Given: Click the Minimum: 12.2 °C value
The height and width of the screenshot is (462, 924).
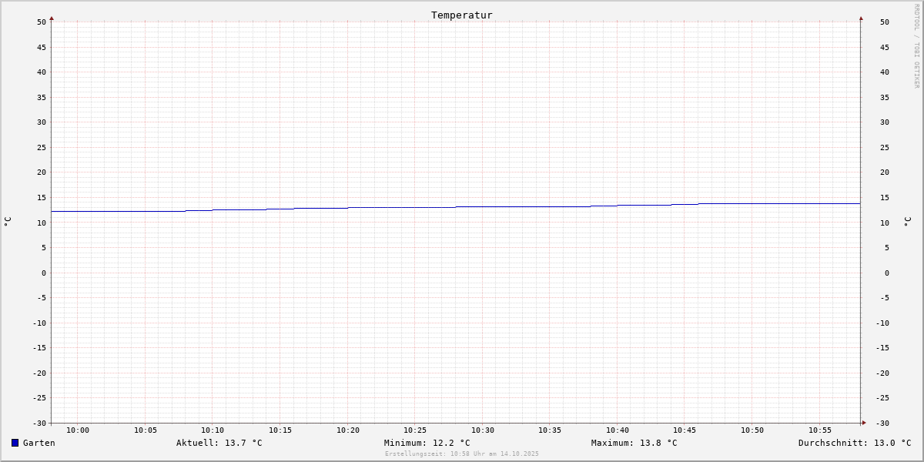Looking at the screenshot, I should coord(427,443).
